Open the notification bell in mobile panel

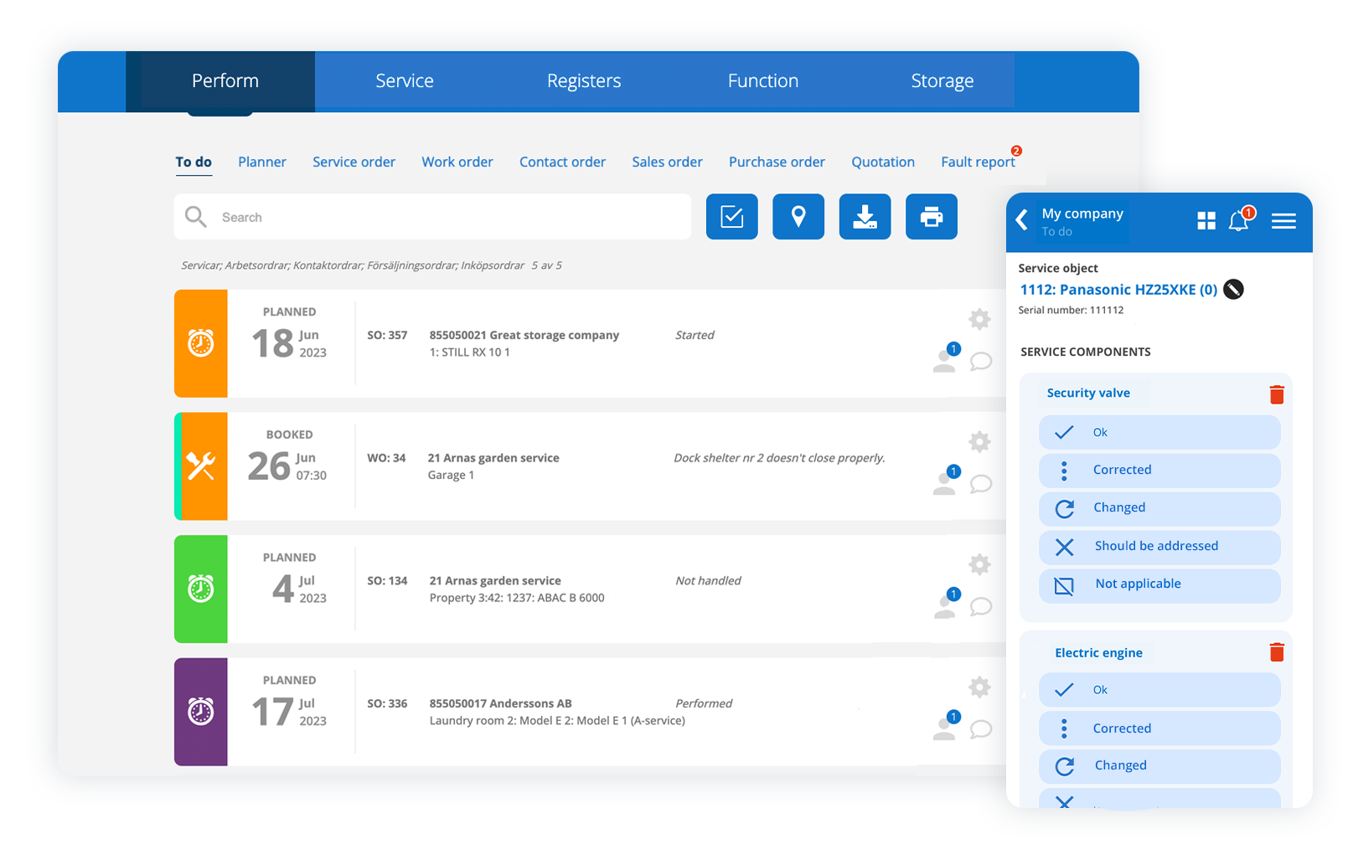click(1238, 221)
